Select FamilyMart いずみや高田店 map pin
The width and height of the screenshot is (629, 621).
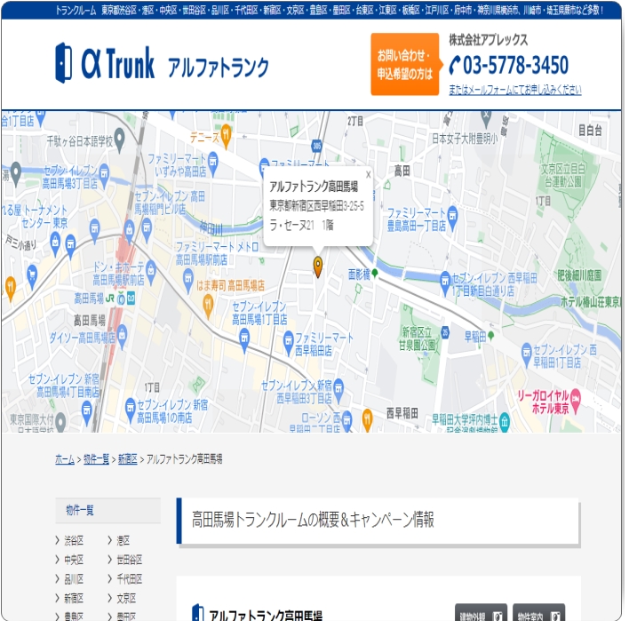(213, 163)
